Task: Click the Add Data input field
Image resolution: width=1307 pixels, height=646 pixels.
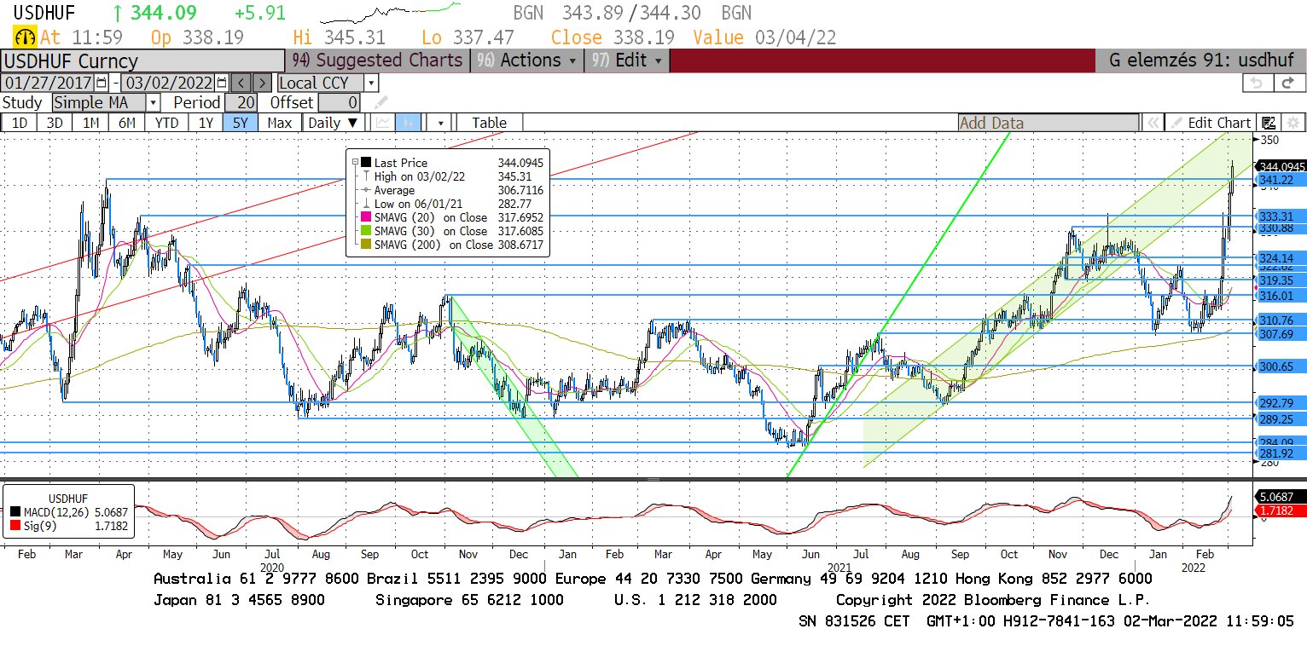Action: point(1046,123)
